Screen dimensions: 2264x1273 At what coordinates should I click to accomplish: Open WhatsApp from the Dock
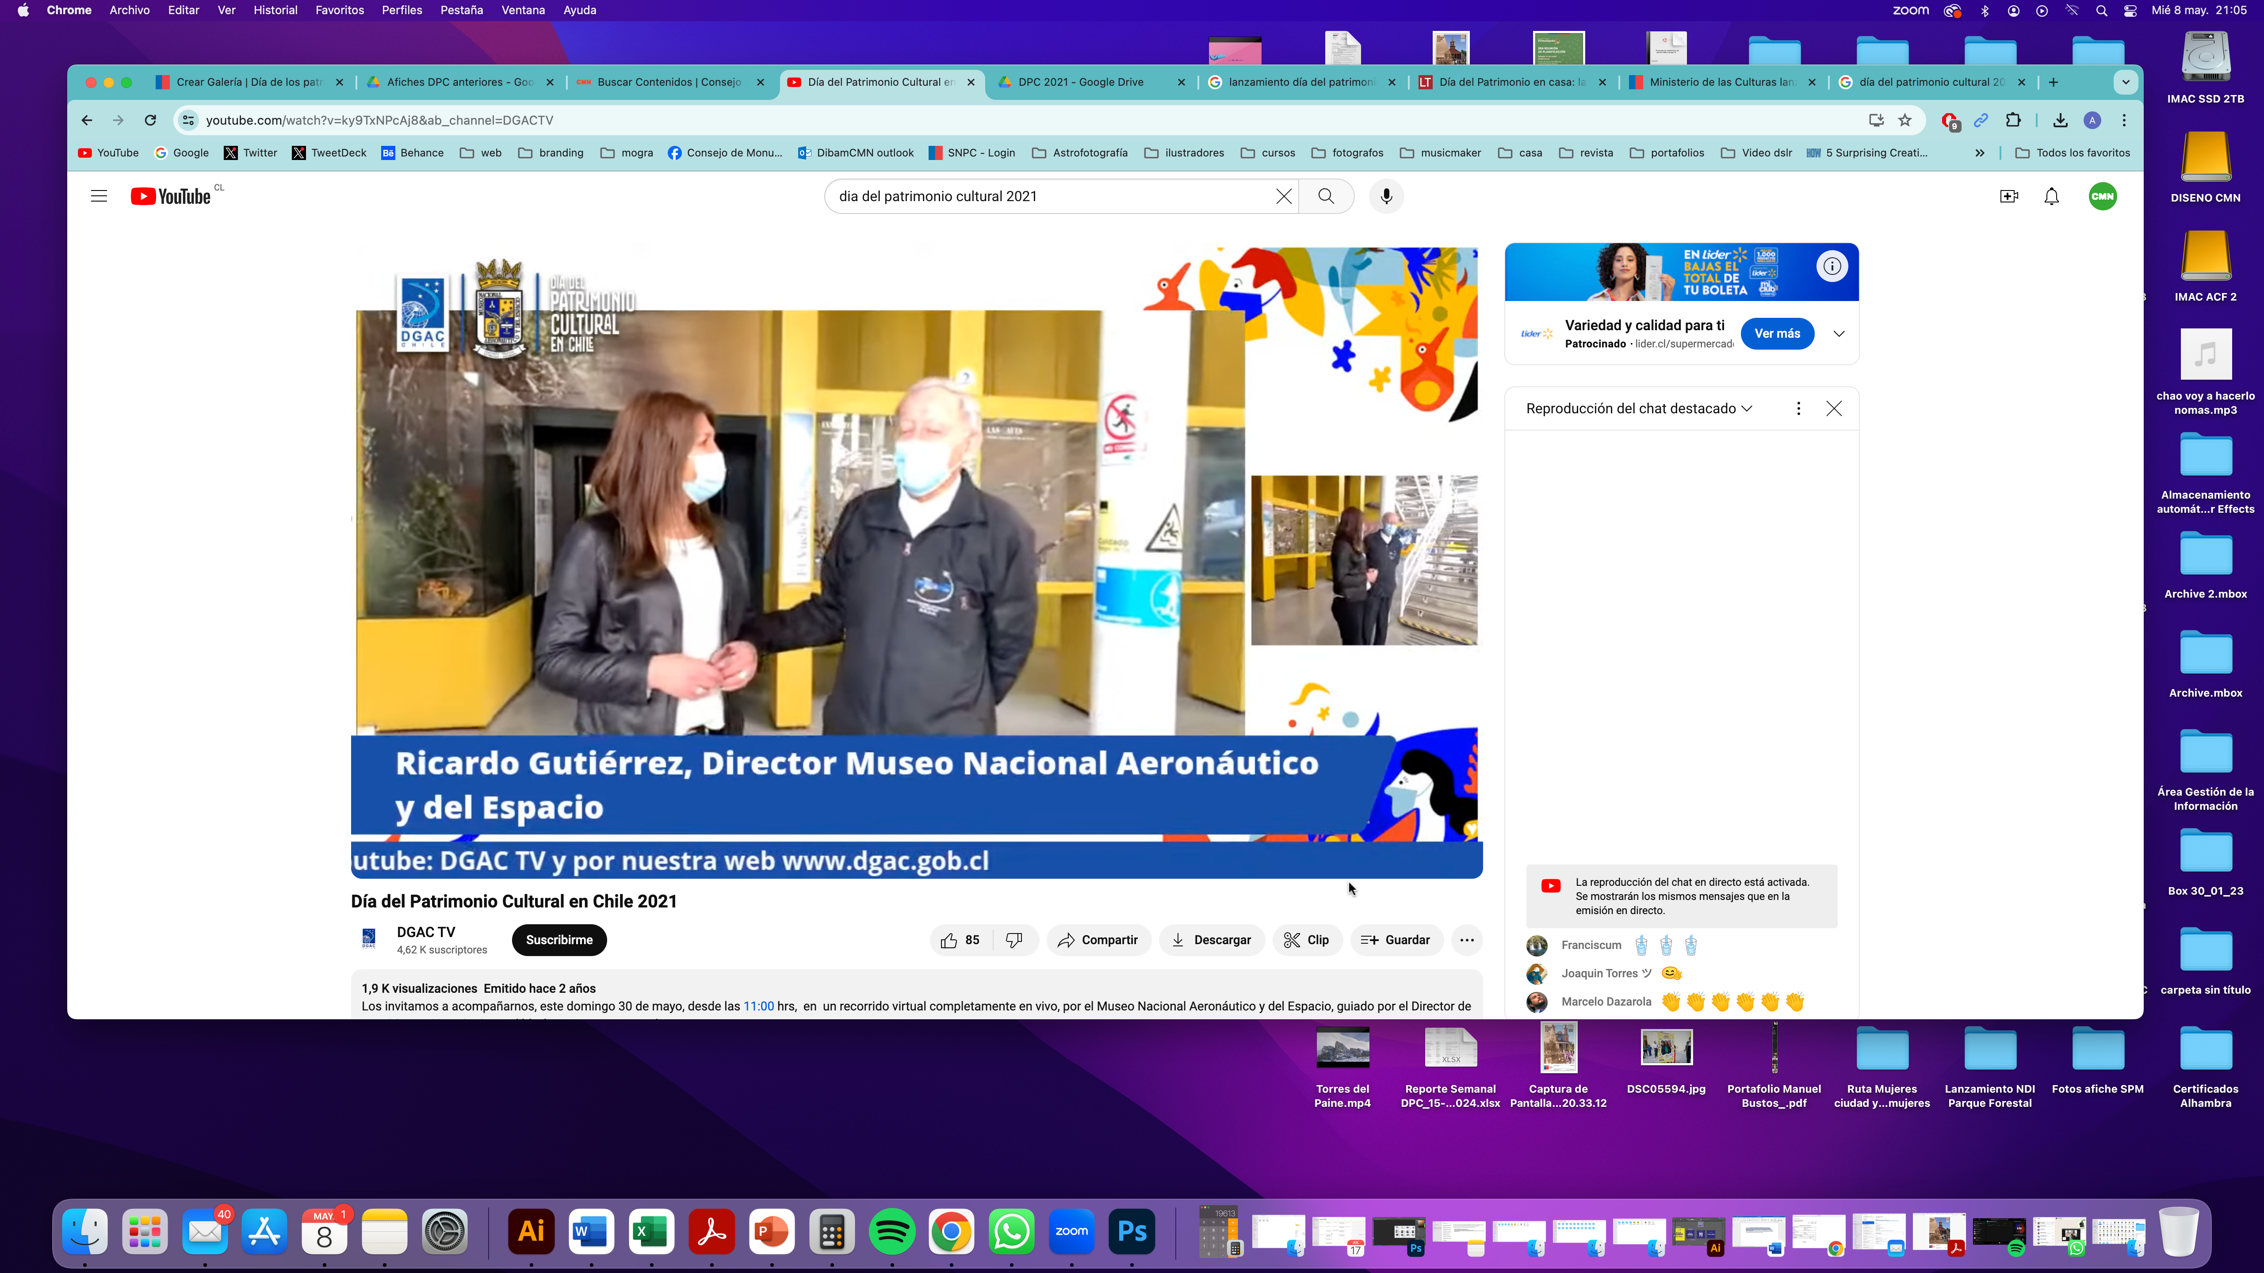(x=1012, y=1232)
